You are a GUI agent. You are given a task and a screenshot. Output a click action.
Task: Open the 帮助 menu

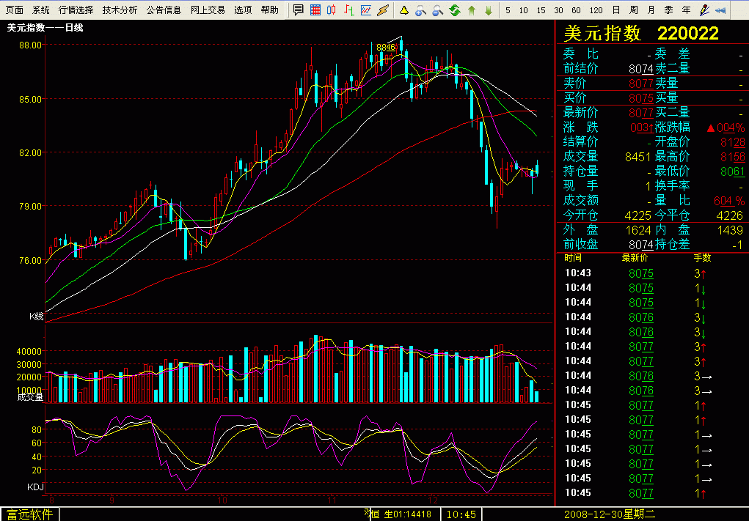270,10
